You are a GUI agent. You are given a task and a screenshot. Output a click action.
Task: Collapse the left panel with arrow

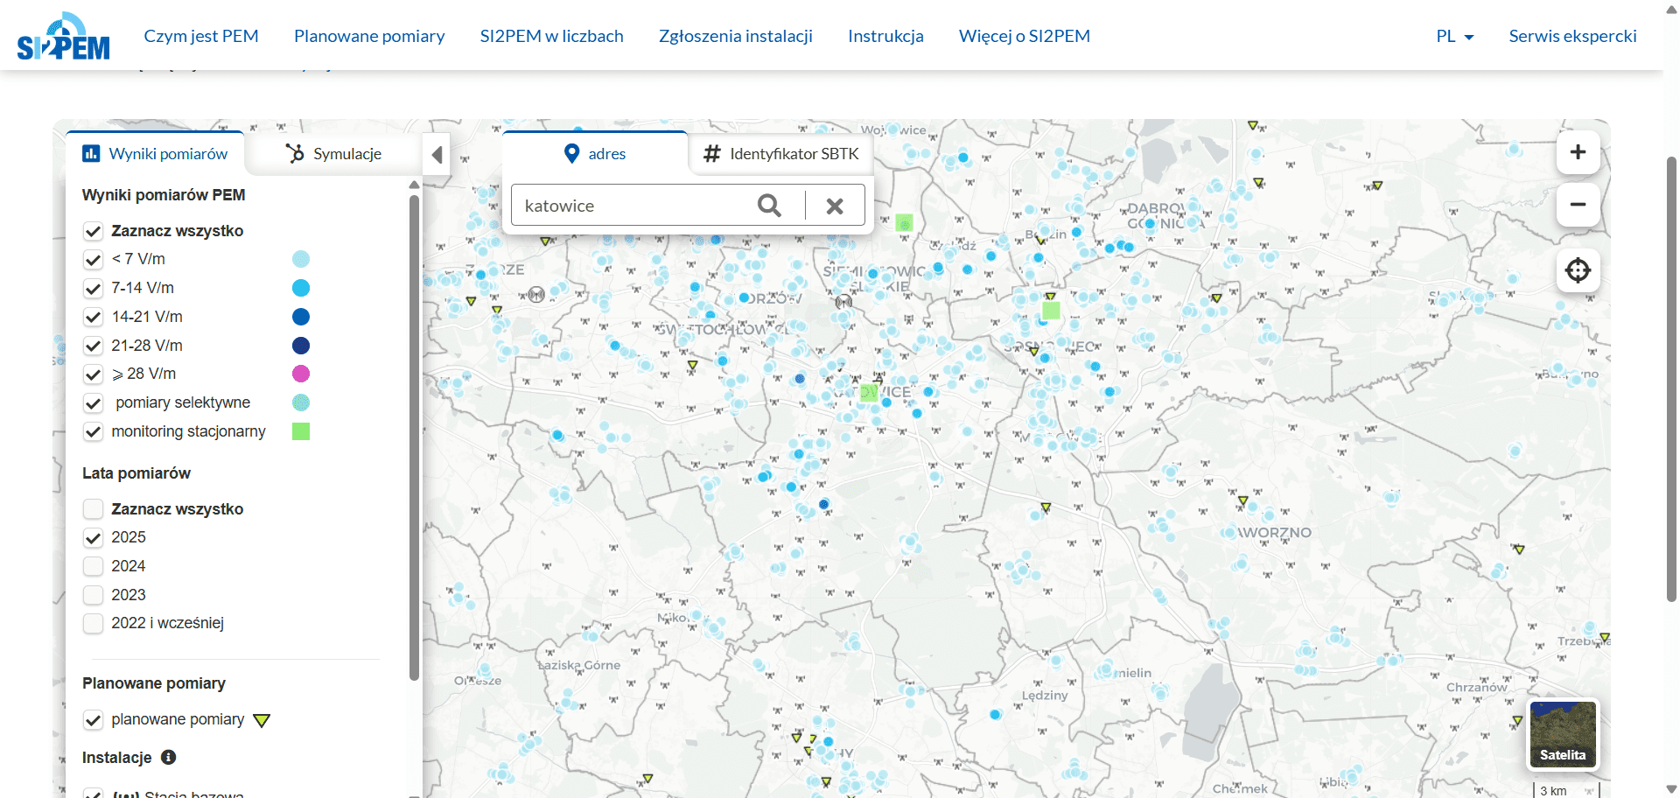click(437, 155)
